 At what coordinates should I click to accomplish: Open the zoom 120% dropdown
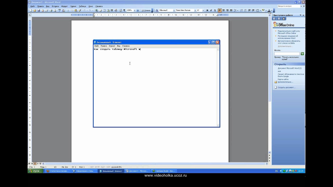tap(135, 10)
